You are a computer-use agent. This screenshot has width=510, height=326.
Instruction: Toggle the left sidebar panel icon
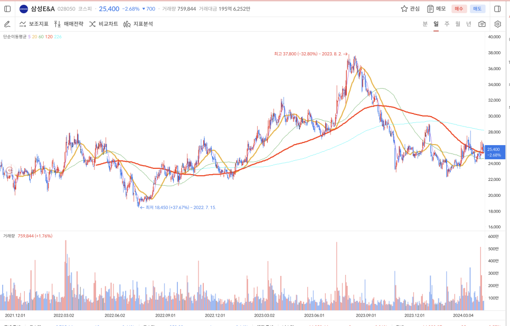7,9
